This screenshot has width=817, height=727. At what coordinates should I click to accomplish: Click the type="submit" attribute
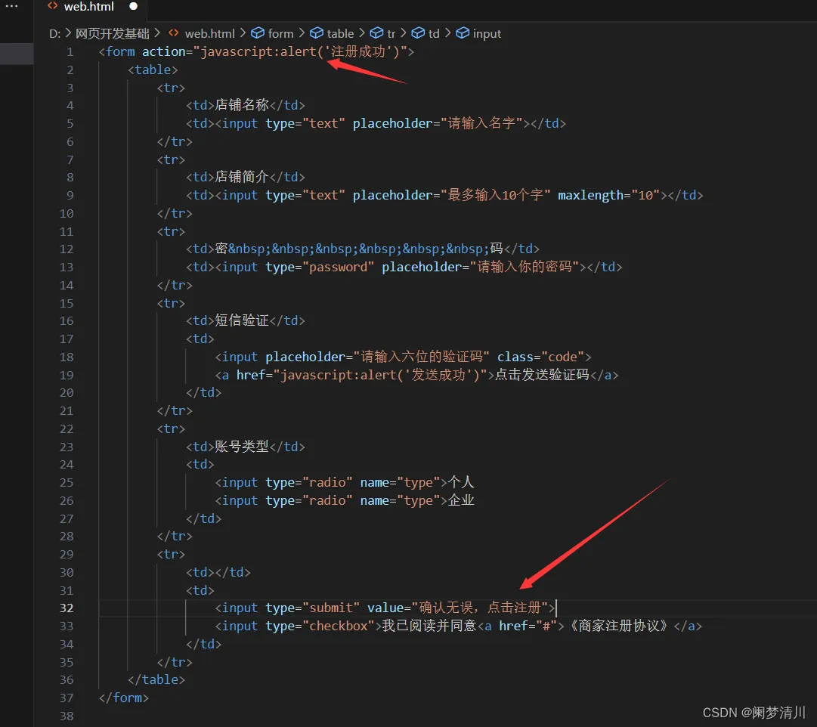click(313, 608)
